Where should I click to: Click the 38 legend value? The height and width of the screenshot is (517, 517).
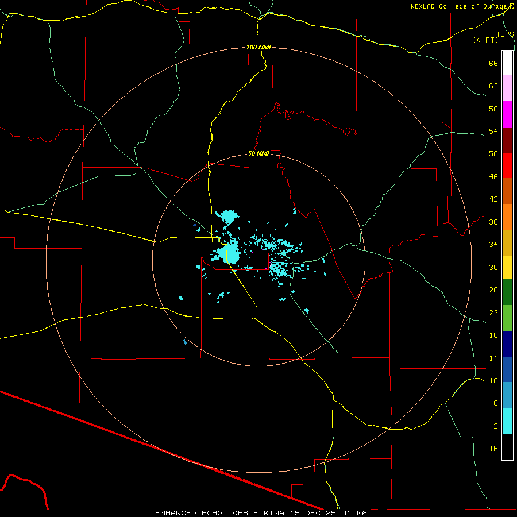[493, 222]
